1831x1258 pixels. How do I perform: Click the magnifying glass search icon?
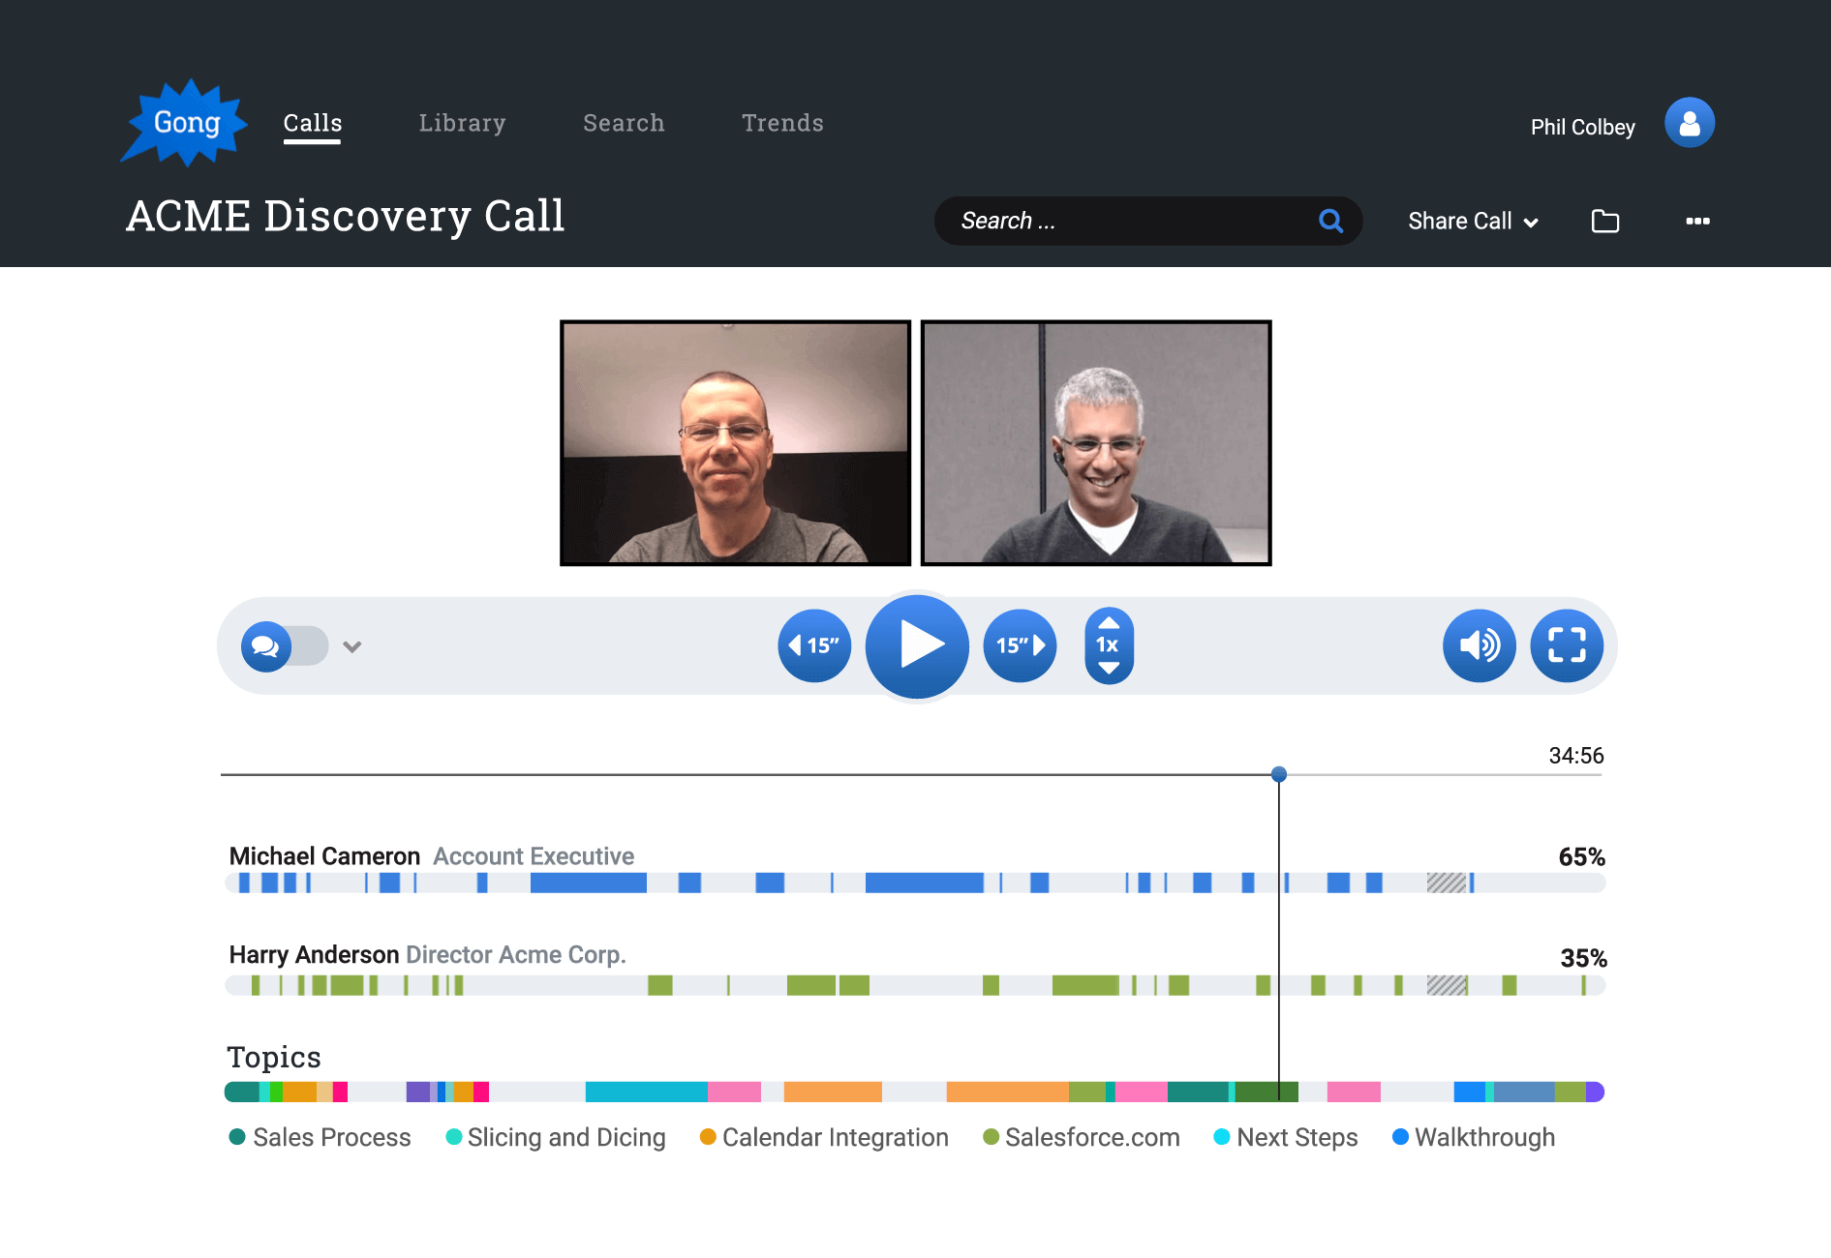click(x=1330, y=221)
